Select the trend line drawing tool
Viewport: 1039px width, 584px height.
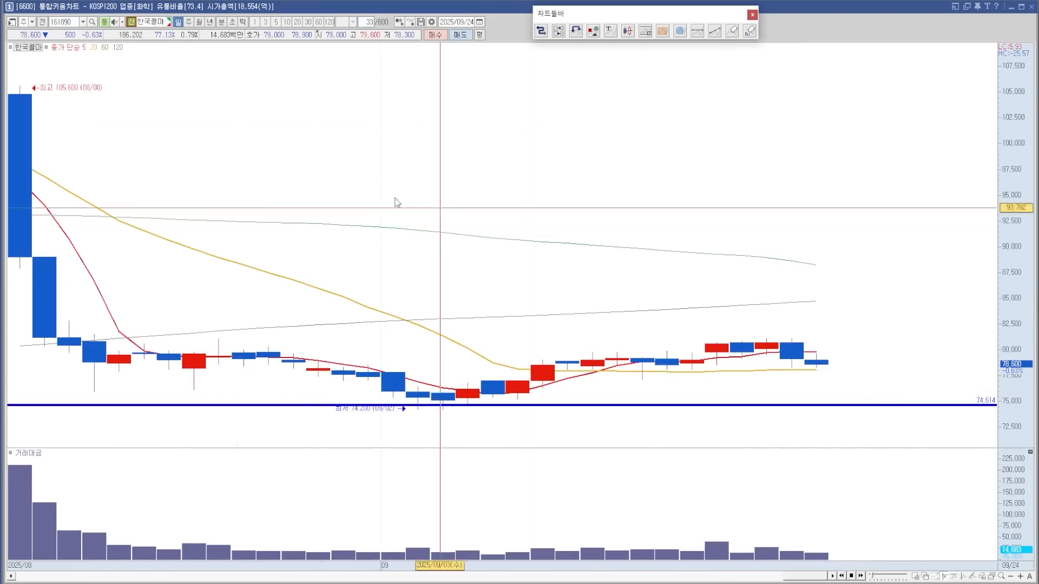(x=714, y=31)
